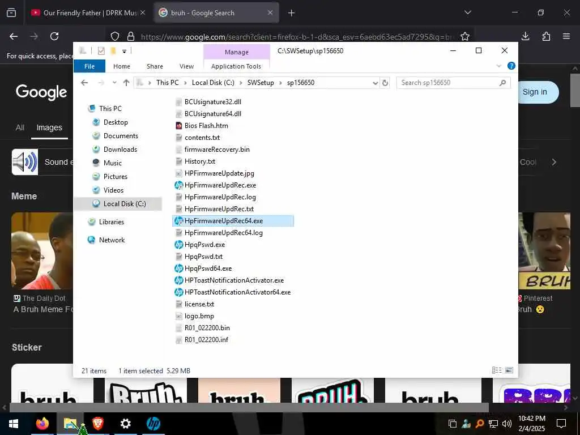Screen dimensions: 580x435
Task: Select This PC in navigation pane
Action: coord(110,108)
